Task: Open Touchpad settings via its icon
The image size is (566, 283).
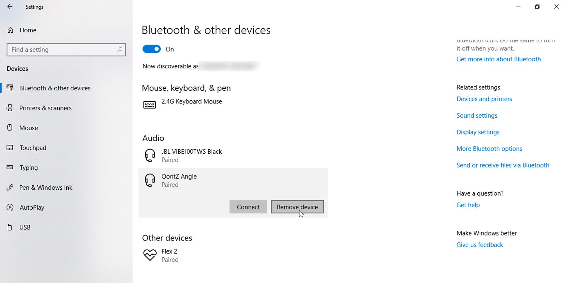Action: 10,148
